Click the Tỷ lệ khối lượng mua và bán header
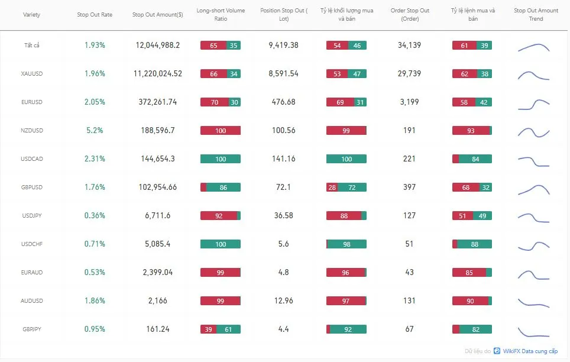Screen dimensions: 570x362 347,15
